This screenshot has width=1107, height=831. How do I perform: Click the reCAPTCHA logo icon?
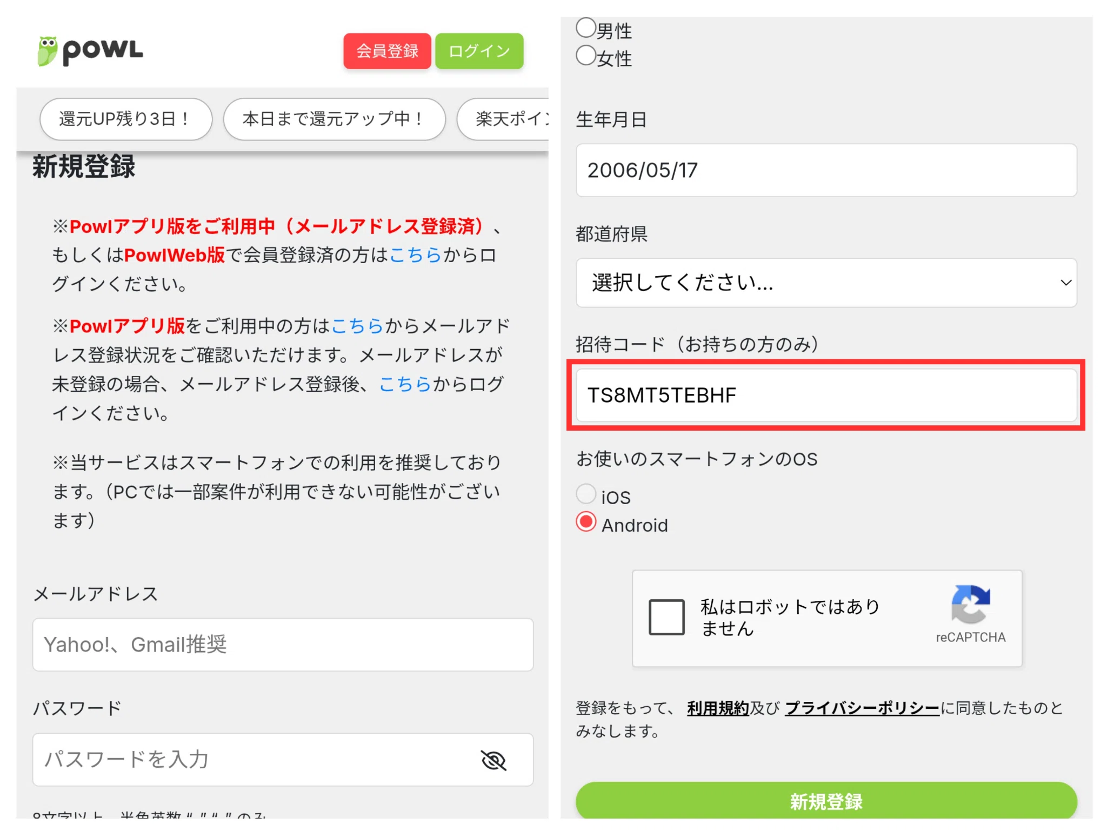971,605
